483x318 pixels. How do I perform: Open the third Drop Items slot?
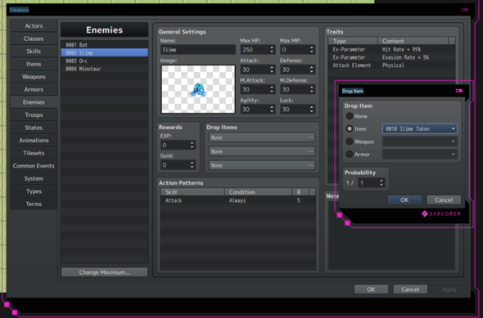click(x=262, y=165)
